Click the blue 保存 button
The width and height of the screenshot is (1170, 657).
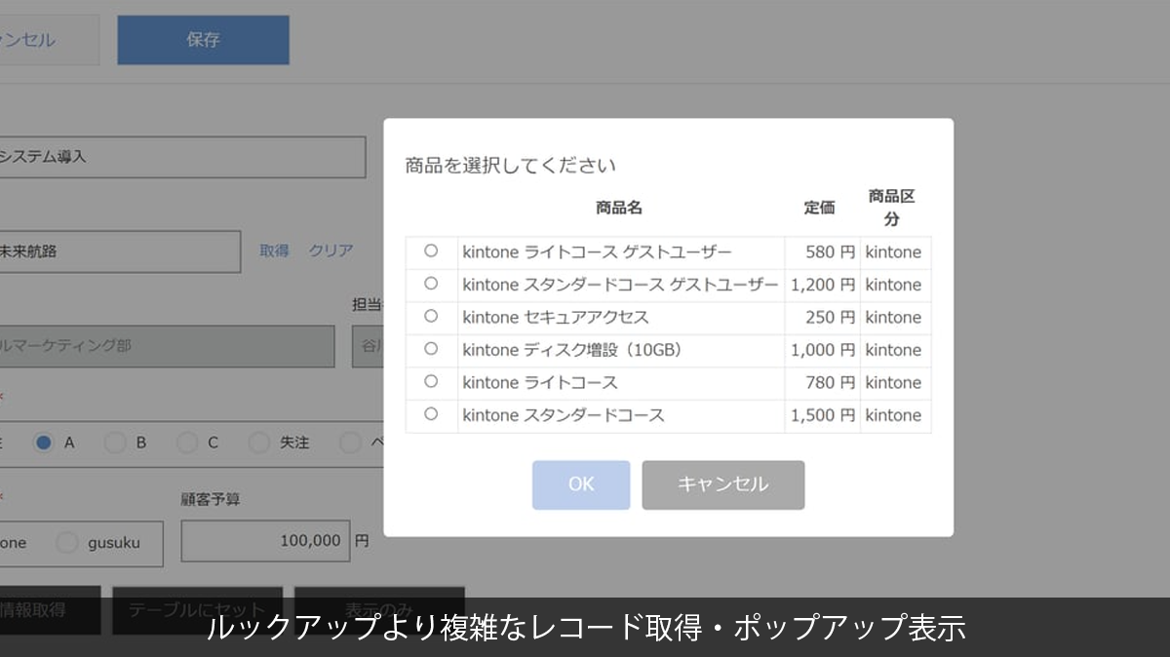203,40
